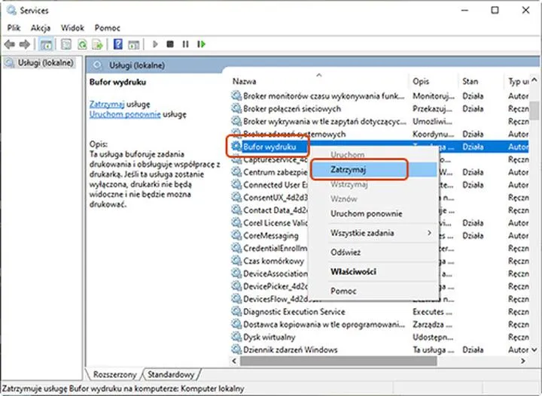Select the Dziennik zdarzeń Windows service
Screen dimensions: 542x396
coord(290,349)
